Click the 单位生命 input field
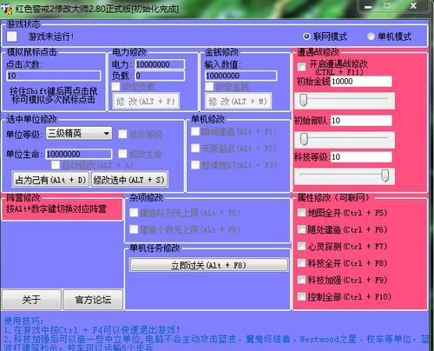Image resolution: width=434 pixels, height=351 pixels. 79,154
